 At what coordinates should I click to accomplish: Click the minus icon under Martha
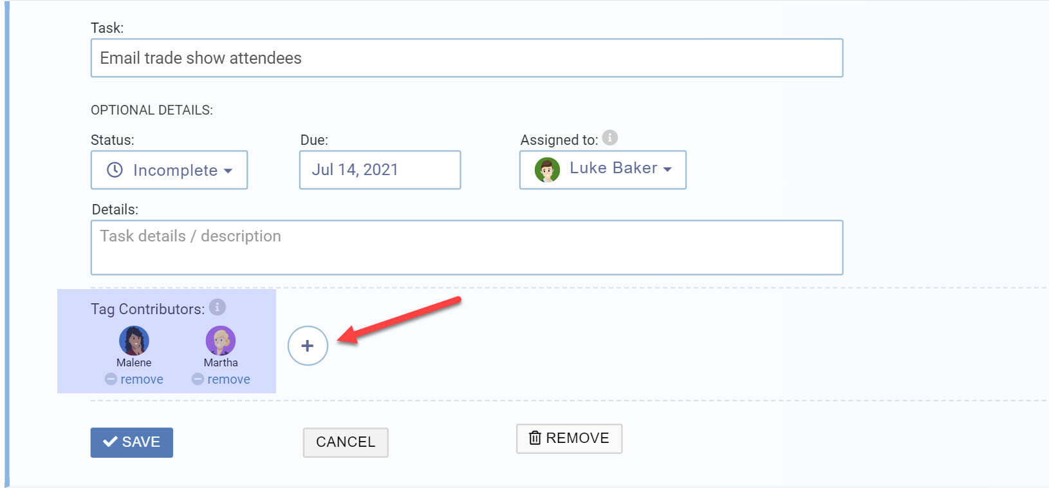[198, 379]
